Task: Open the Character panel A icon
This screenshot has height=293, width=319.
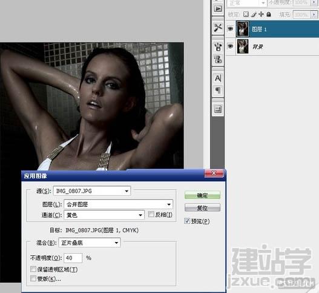Action: [x=218, y=78]
